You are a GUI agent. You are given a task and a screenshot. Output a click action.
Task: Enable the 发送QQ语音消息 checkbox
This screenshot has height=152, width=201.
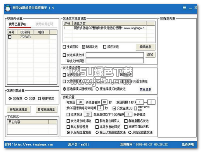(x=124, y=81)
